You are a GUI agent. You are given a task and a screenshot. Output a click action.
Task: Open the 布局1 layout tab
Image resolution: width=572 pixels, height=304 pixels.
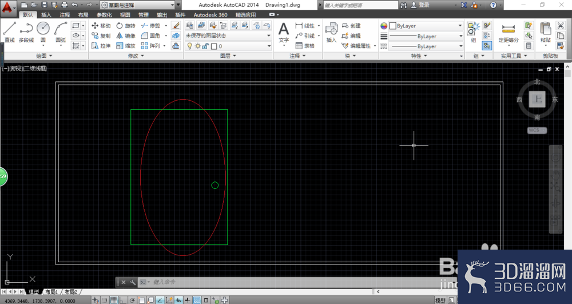52,292
